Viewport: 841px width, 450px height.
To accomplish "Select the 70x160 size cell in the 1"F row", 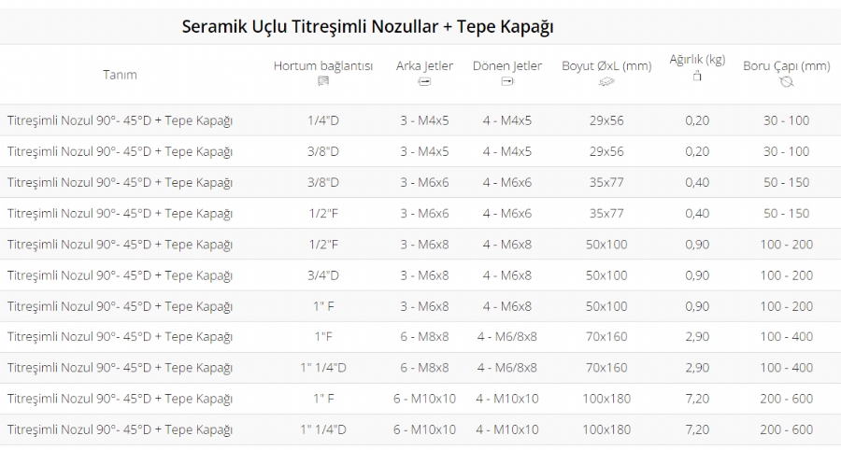I will tap(606, 337).
